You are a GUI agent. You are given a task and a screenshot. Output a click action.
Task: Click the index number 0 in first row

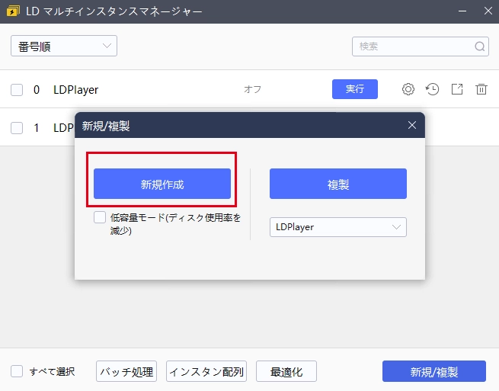point(37,90)
